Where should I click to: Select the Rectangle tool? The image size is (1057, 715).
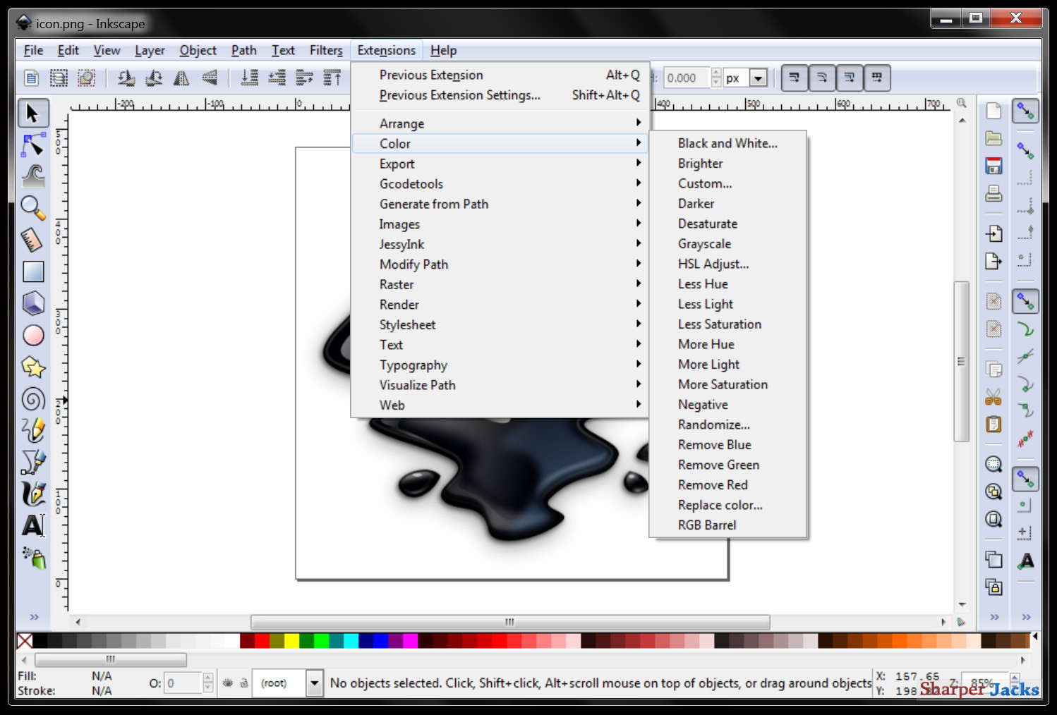[33, 271]
